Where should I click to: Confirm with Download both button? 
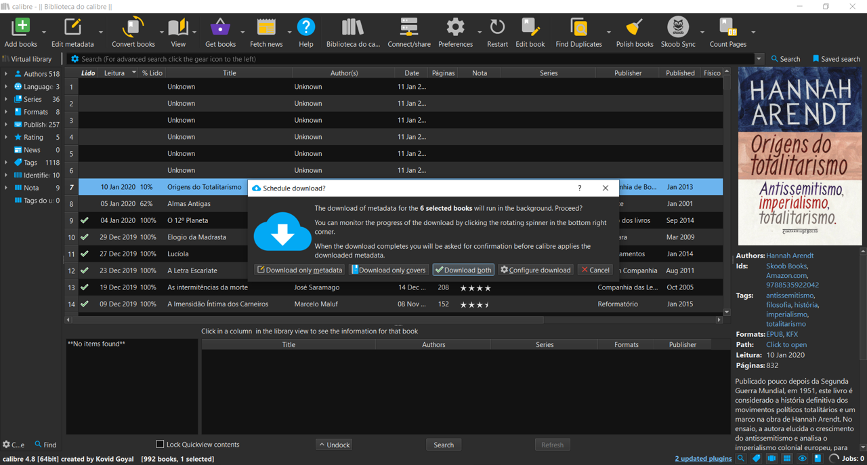coord(463,270)
